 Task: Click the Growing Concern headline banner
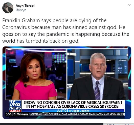pos(73,105)
